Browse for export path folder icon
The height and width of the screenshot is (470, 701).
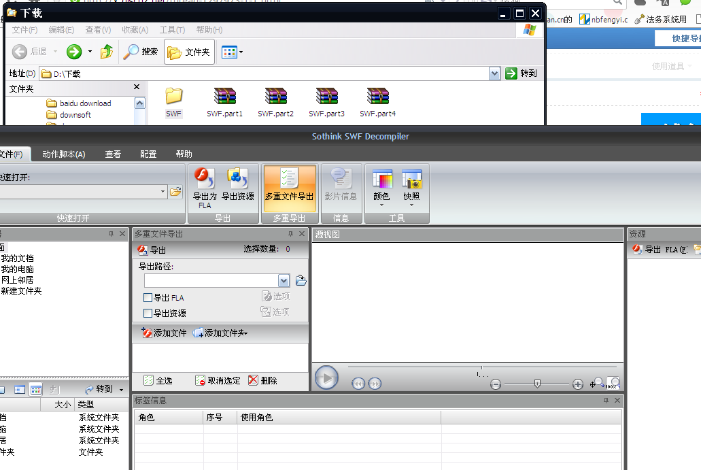(x=301, y=280)
